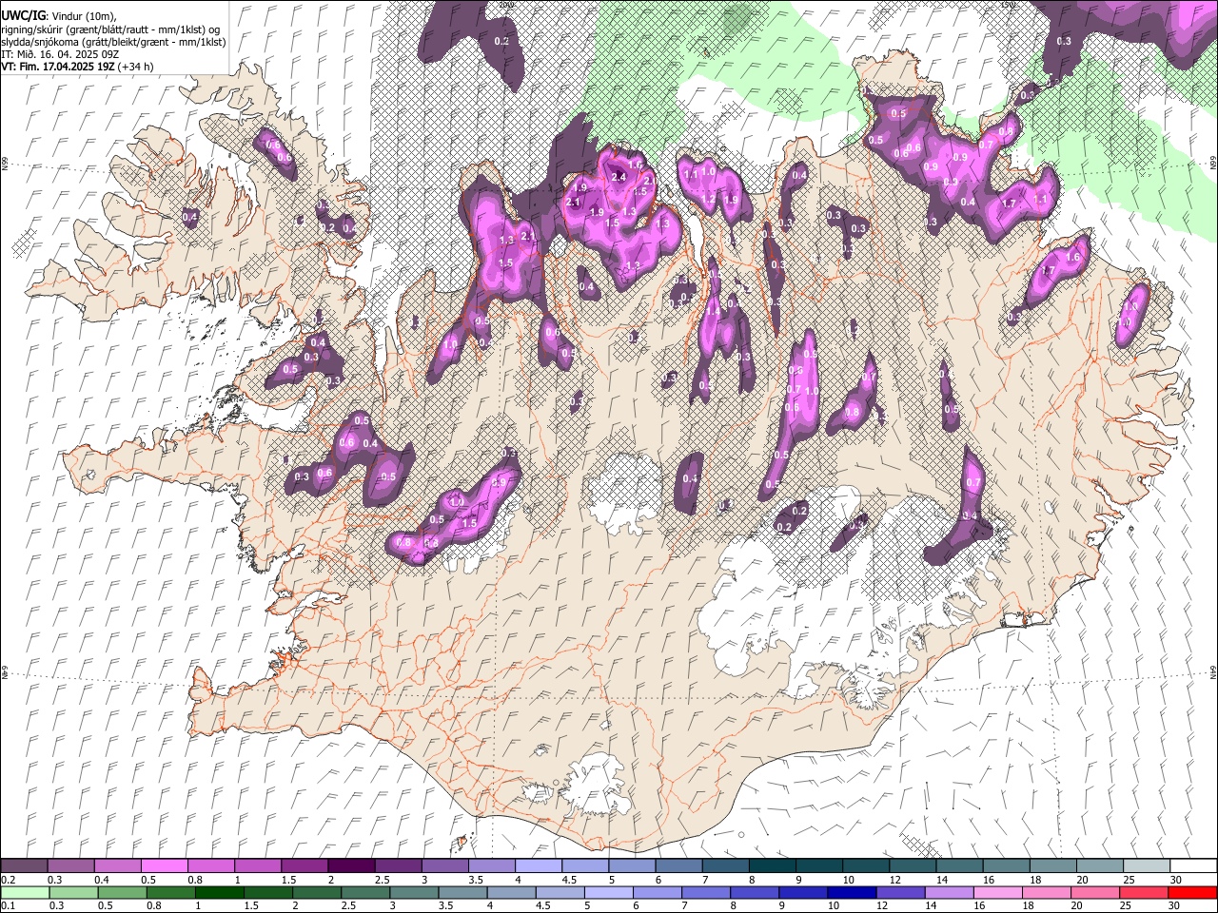Select the 'rigning/skúrir (grænt/blátt/rautt' legend line
Screen dimensions: 1218x913
tap(111, 29)
